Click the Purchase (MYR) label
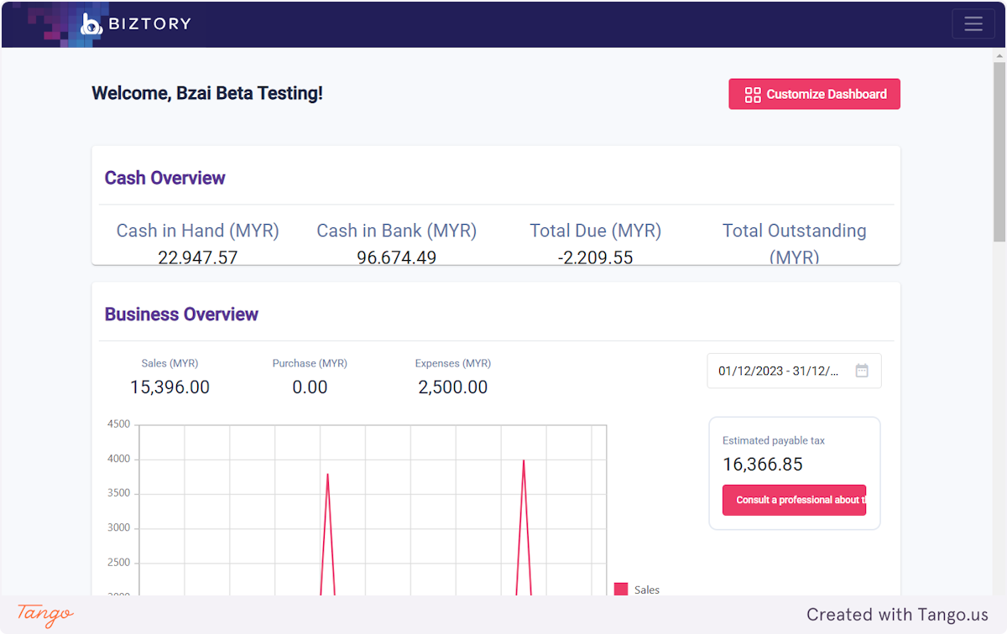The width and height of the screenshot is (1007, 634). tap(310, 363)
